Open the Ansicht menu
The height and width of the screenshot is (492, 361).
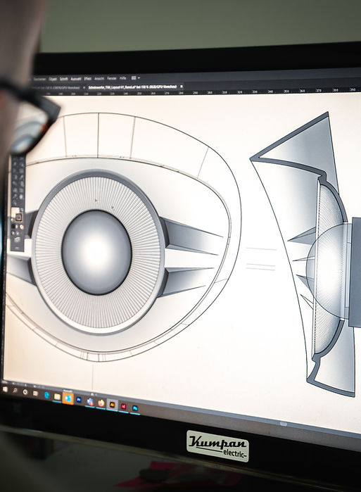[x=99, y=78]
